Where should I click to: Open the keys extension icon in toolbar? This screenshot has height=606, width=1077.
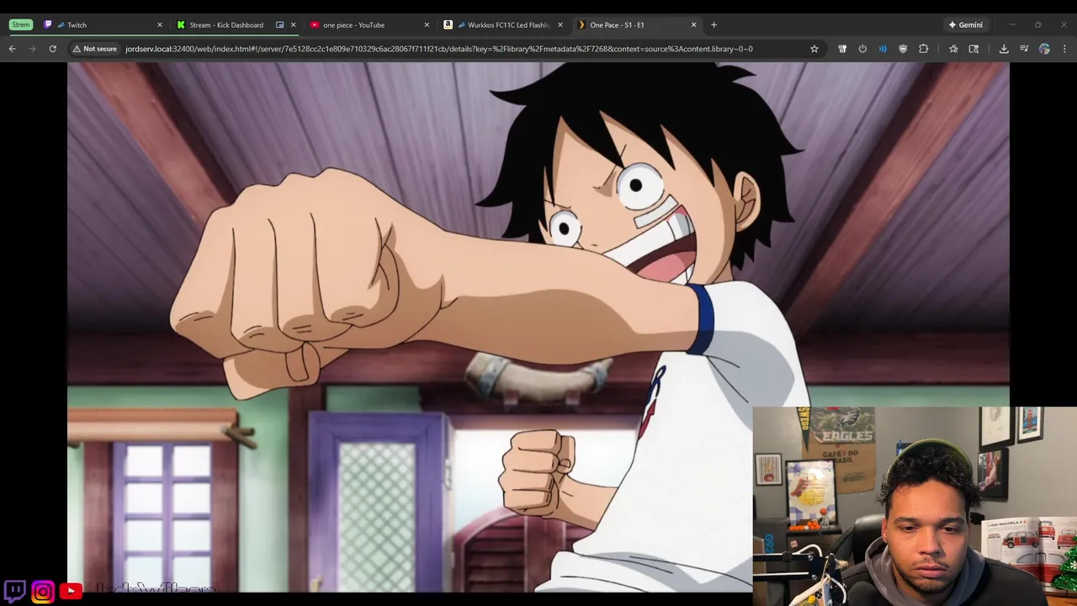point(842,49)
